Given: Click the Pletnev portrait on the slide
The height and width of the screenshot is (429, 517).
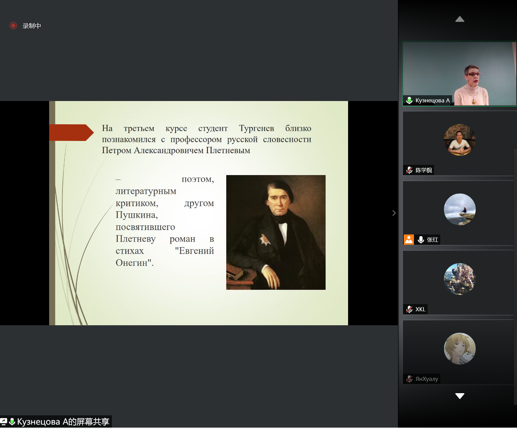Looking at the screenshot, I should [276, 232].
